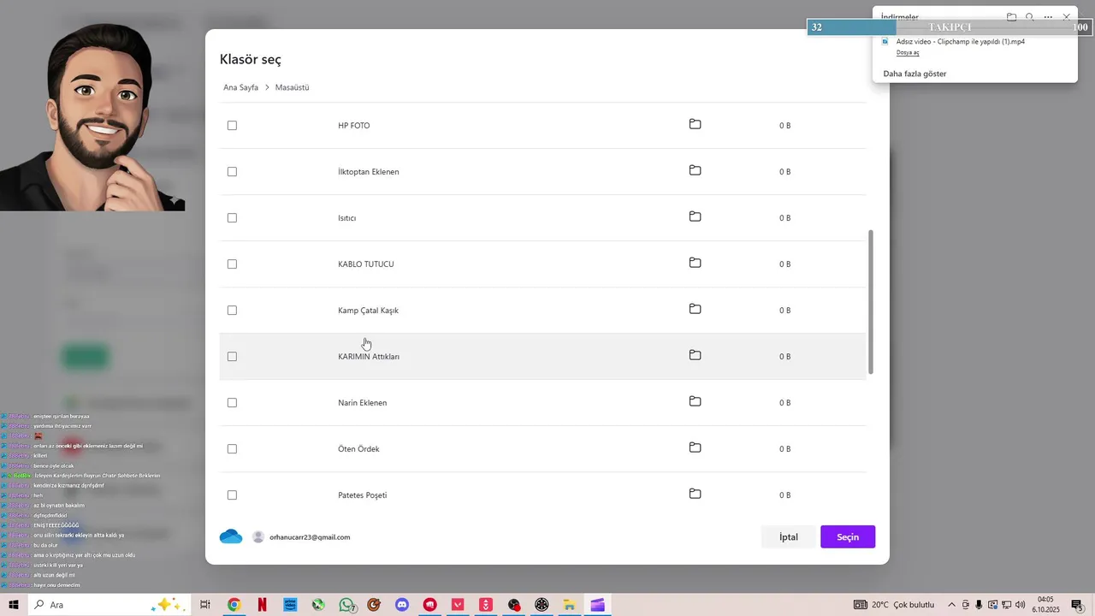This screenshot has width=1095, height=616.
Task: Open Google Chrome from the taskbar
Action: (234, 605)
